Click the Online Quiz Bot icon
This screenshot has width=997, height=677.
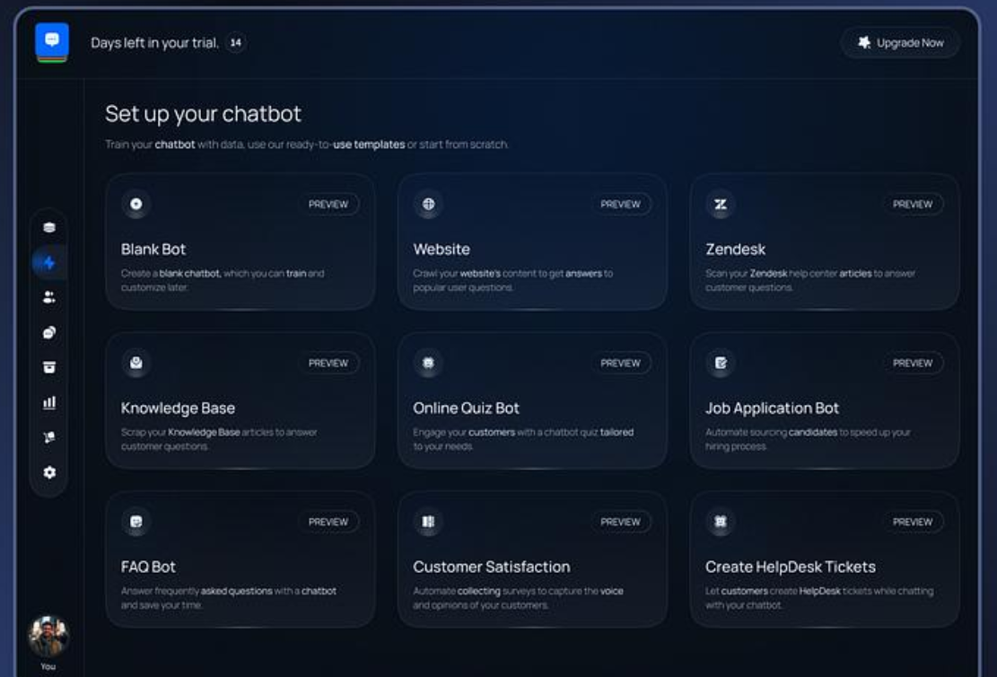(x=429, y=363)
